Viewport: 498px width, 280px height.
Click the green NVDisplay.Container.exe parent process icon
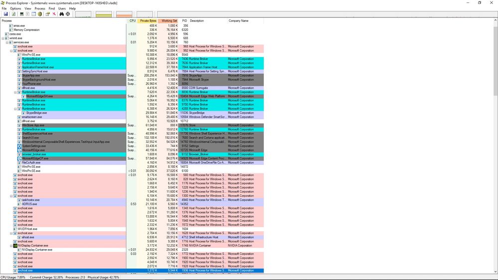[x=15, y=246]
